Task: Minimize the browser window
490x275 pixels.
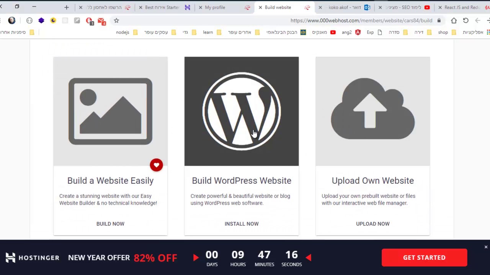Action: click(34, 6)
